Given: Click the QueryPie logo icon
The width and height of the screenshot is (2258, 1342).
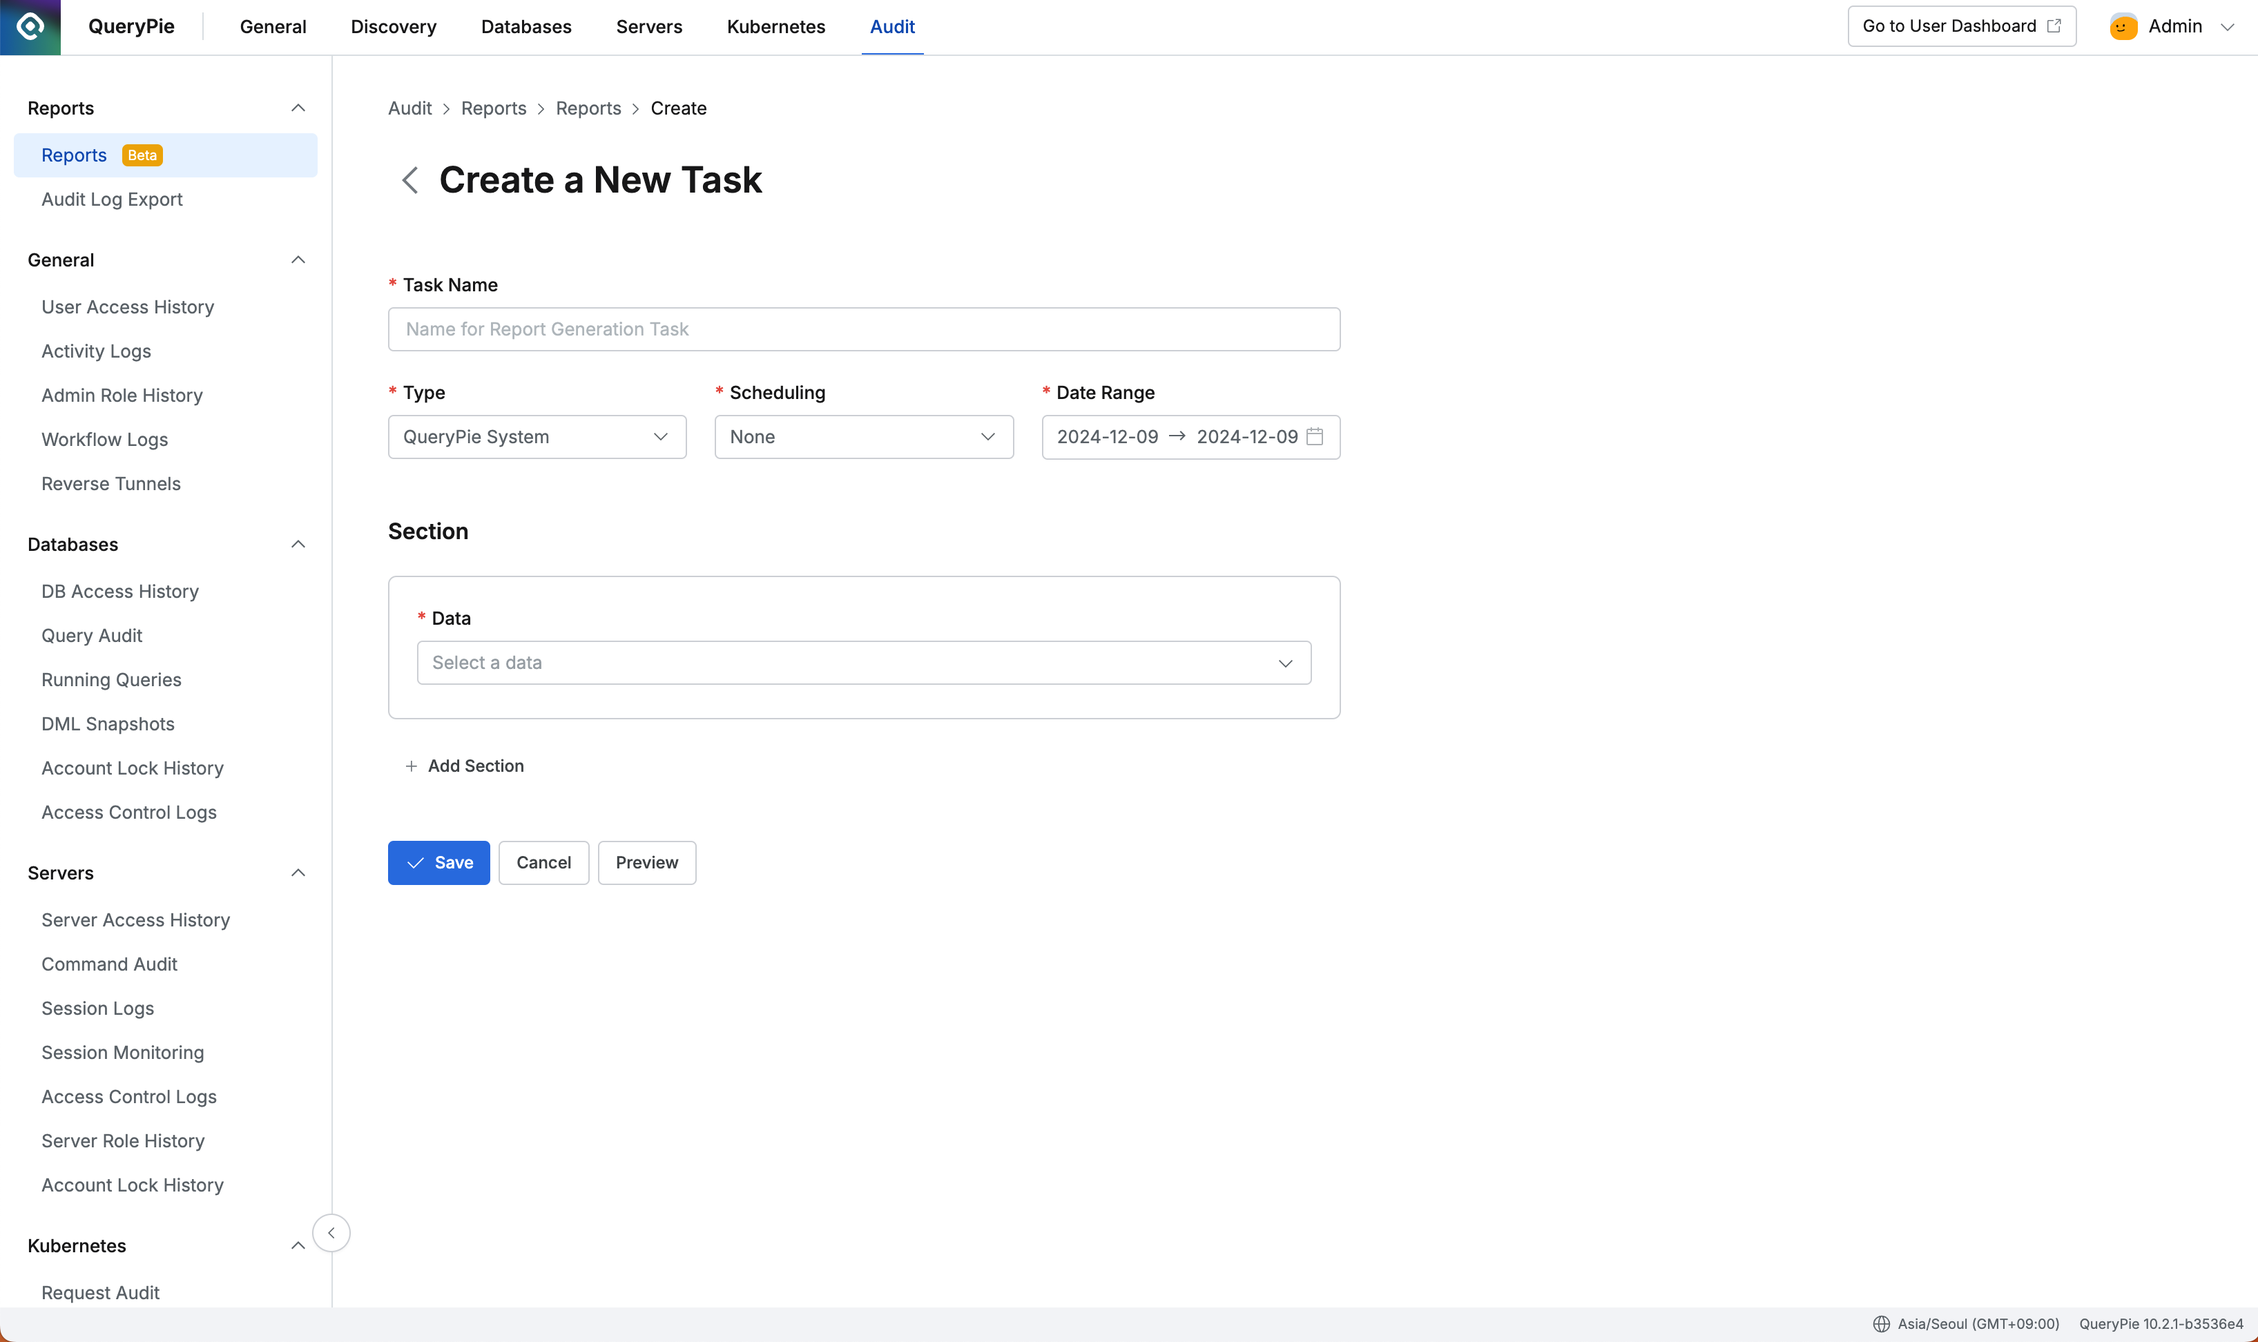Looking at the screenshot, I should pos(30,26).
